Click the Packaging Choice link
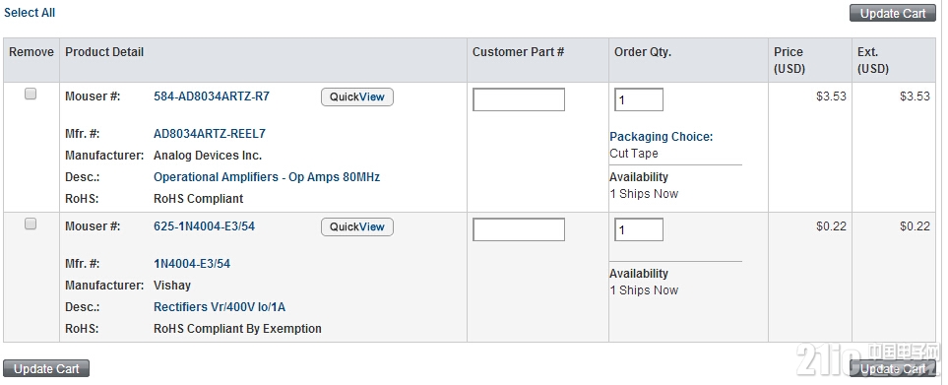The width and height of the screenshot is (948, 385). click(x=661, y=137)
